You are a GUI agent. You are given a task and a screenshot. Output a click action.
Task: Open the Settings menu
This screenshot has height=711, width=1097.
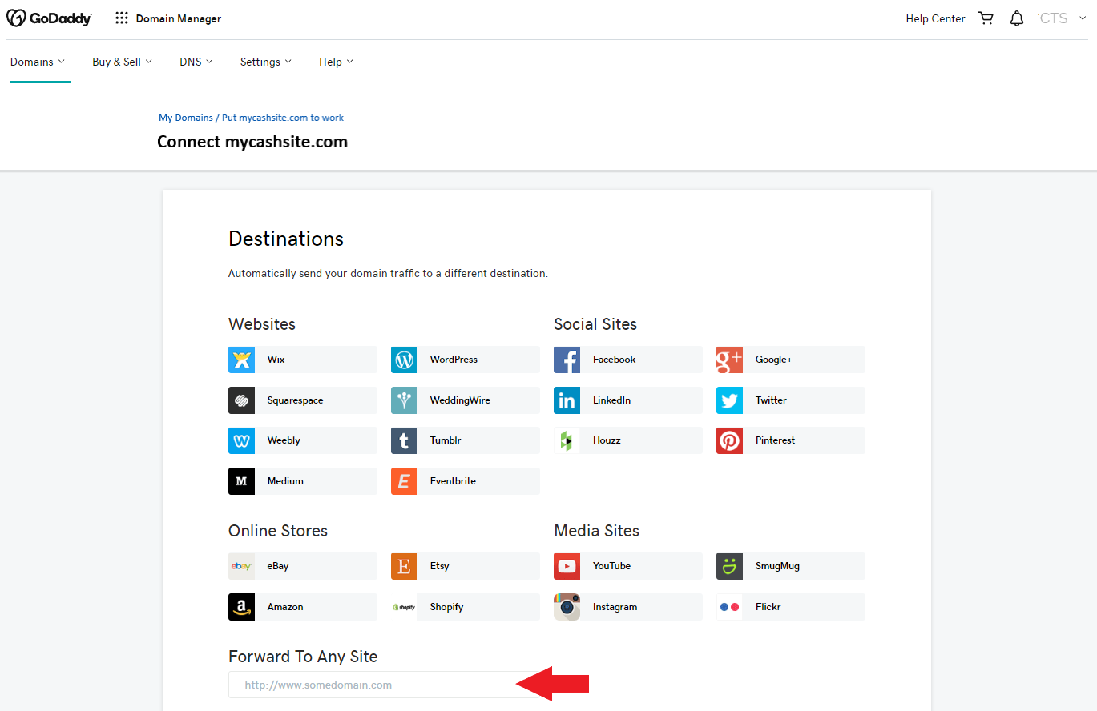tap(264, 62)
